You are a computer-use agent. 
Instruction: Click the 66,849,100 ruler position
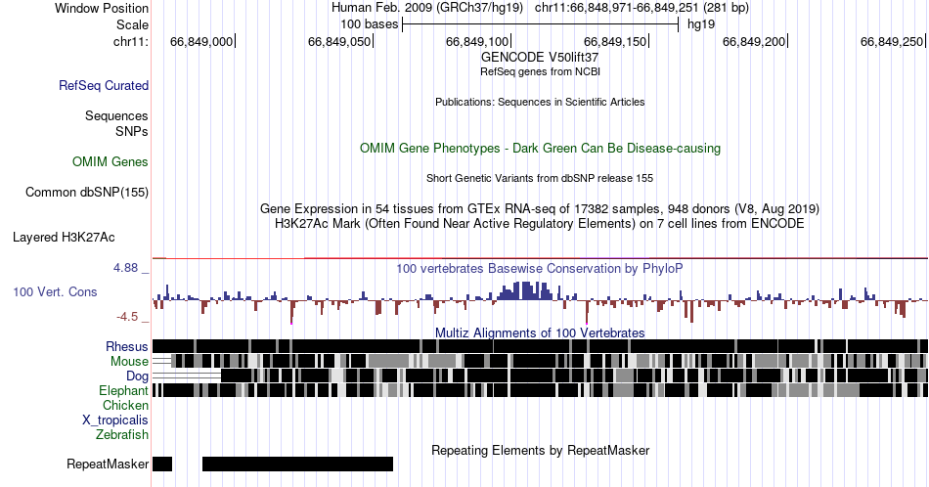[477, 41]
